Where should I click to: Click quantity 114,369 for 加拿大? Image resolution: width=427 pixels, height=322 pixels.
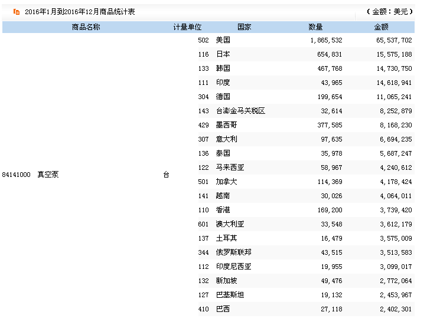330,182
